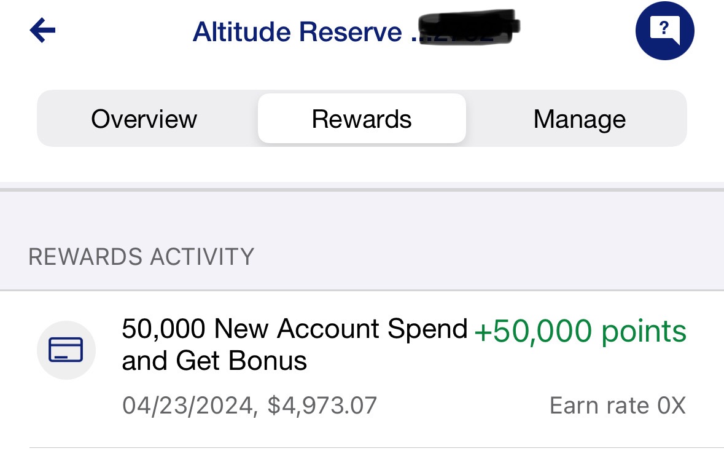Tap the credit card icon in rewards row
Screen dimensions: 724x451
(x=66, y=350)
